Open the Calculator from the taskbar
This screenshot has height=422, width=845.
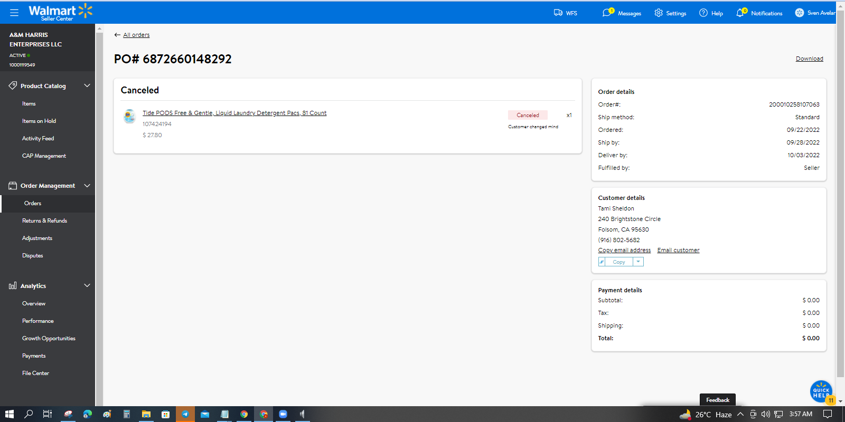click(127, 414)
